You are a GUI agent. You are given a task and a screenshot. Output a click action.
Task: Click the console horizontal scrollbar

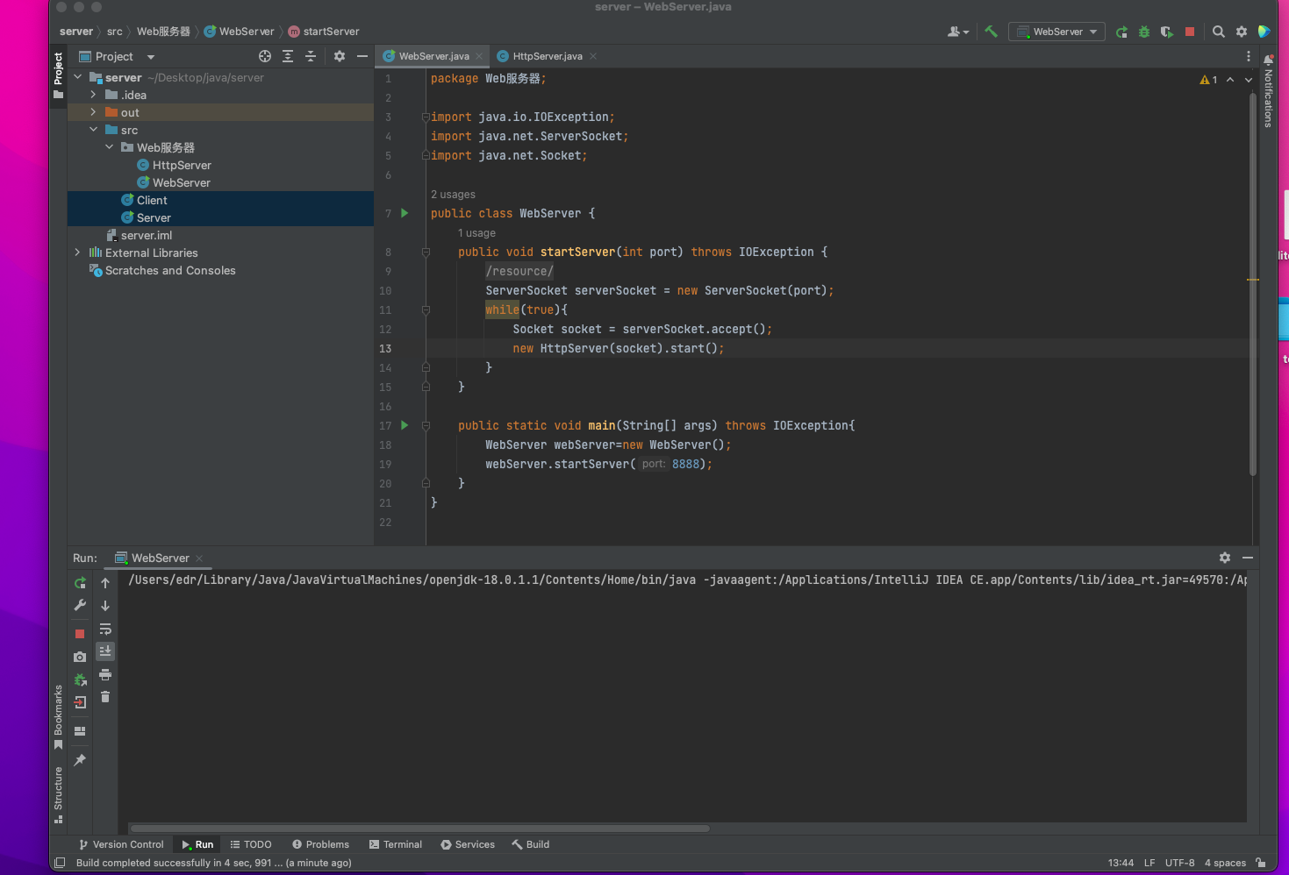419,828
